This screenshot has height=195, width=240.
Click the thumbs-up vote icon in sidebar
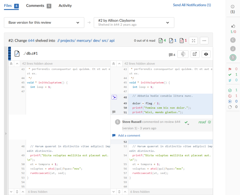click(x=233, y=26)
